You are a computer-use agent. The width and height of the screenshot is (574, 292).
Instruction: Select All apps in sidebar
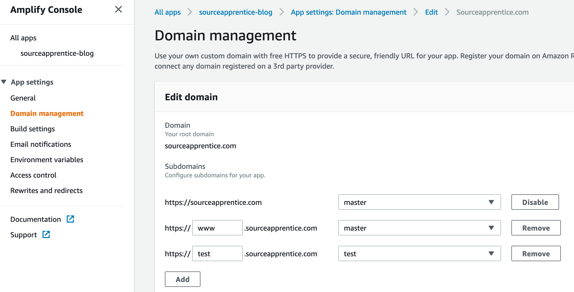[x=23, y=38]
